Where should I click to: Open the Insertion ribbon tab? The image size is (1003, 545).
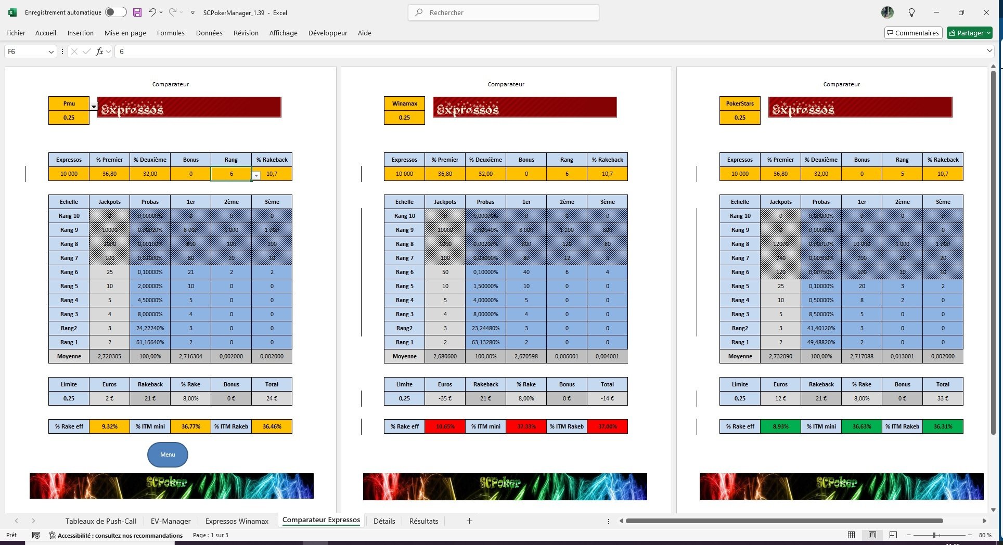click(x=81, y=33)
